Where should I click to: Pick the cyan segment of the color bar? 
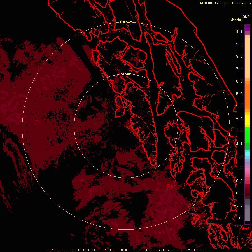pyautogui.click(x=247, y=154)
